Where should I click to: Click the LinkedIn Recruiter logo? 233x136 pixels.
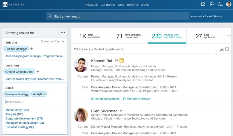coord(13,4)
